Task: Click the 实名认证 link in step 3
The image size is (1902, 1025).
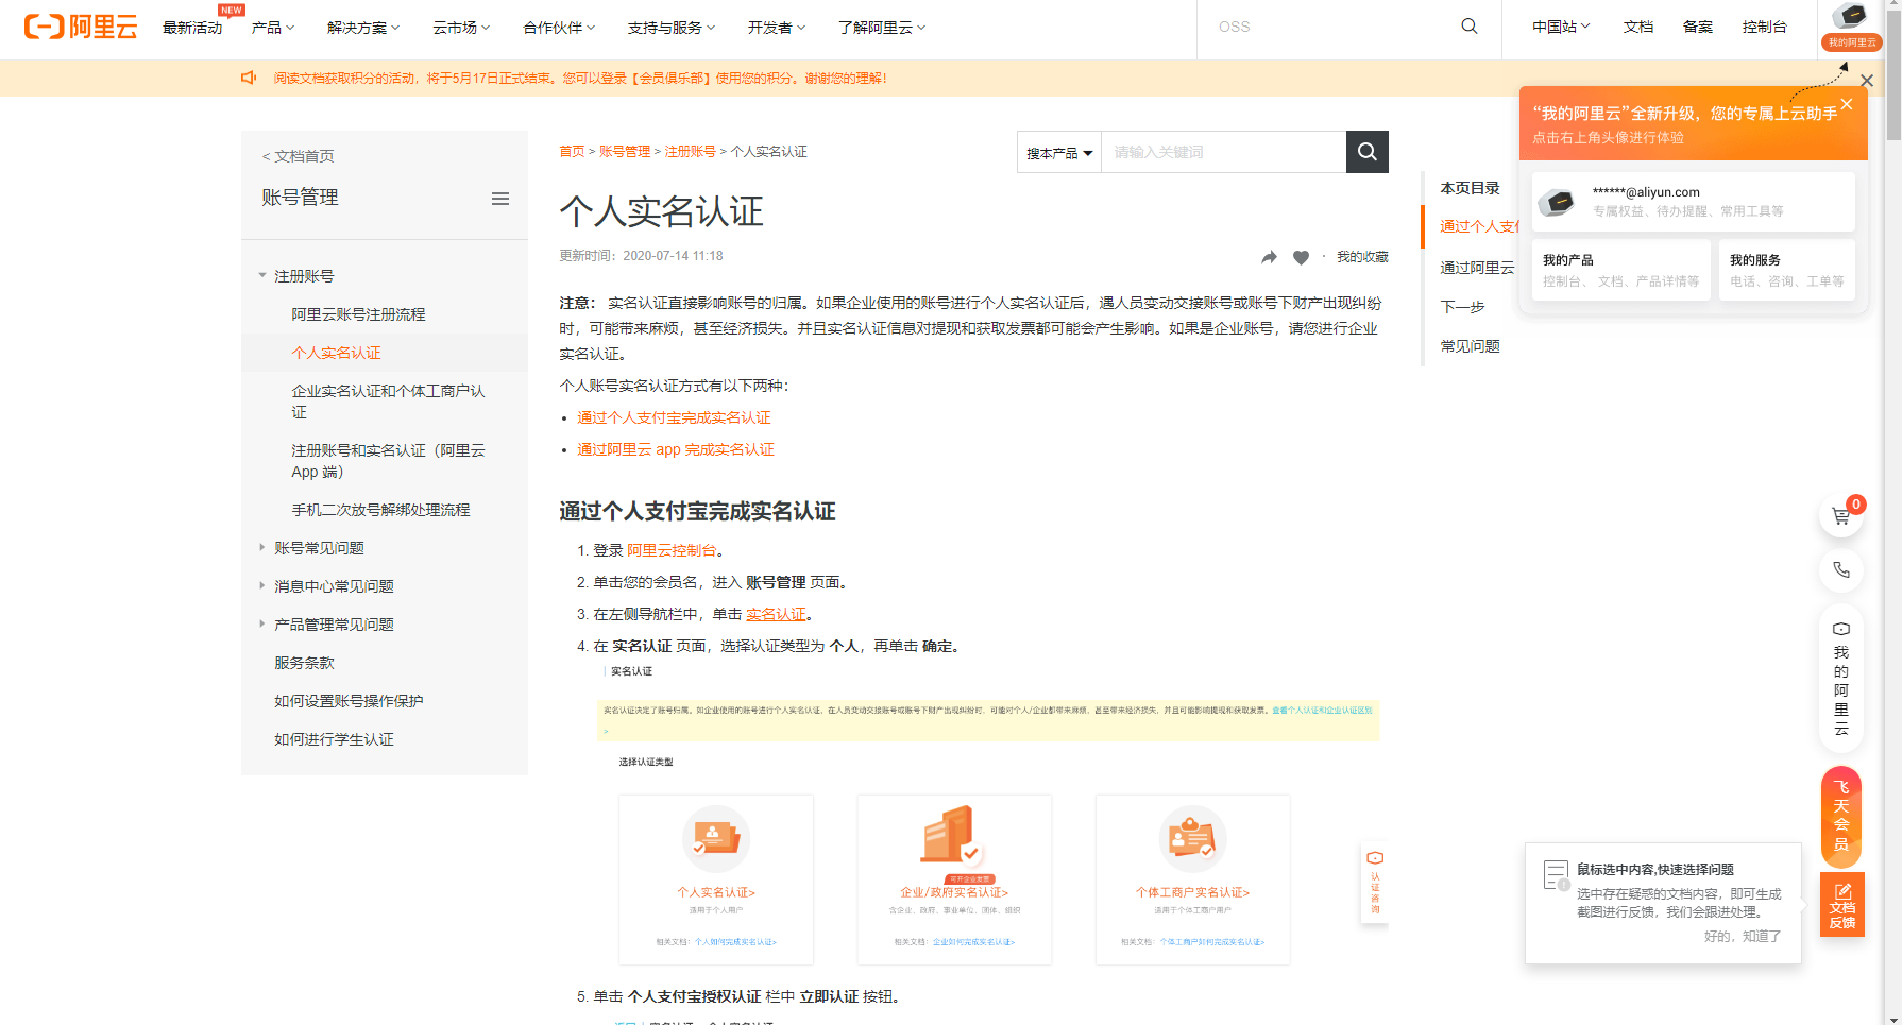Action: [x=775, y=614]
